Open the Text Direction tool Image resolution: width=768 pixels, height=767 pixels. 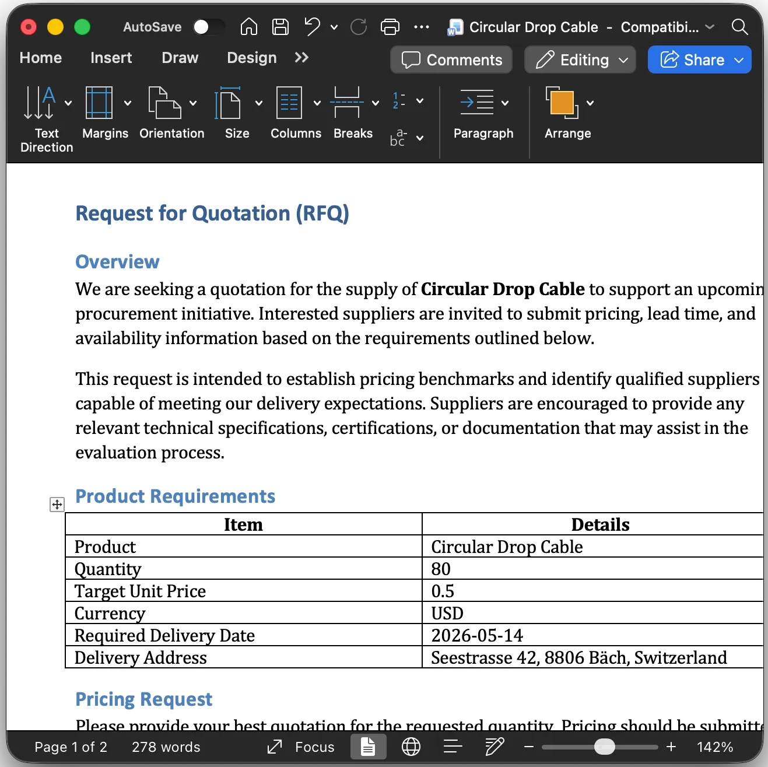(39, 103)
